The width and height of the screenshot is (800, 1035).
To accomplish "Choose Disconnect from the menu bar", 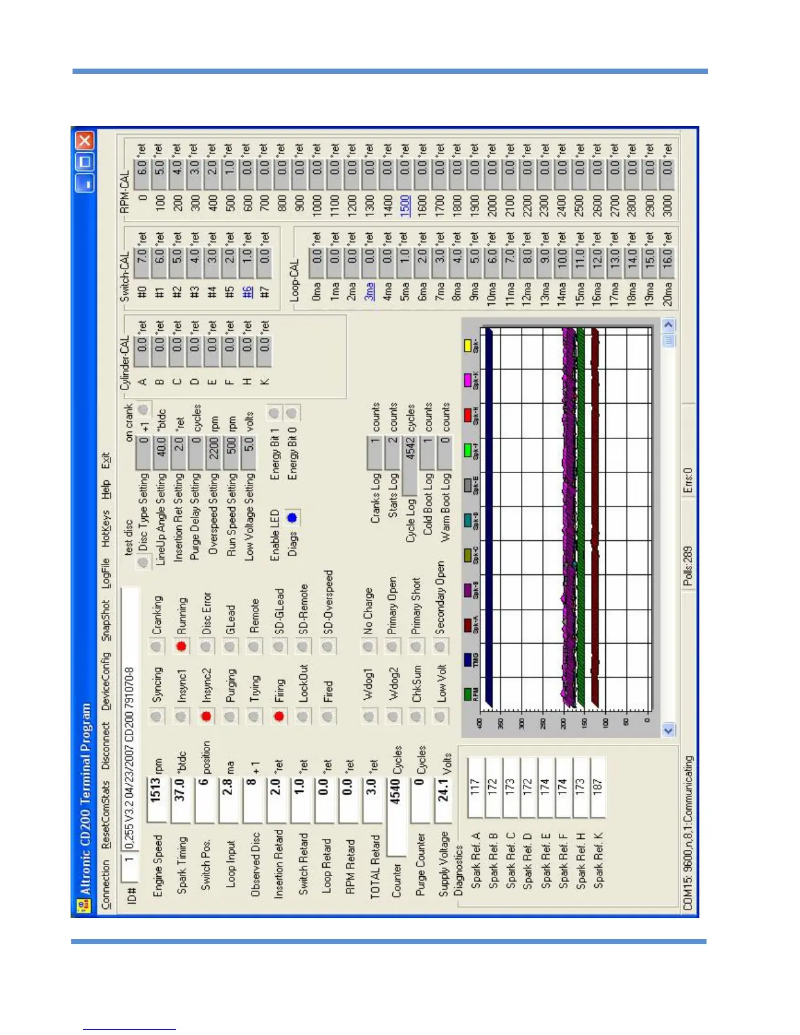I will click(106, 746).
